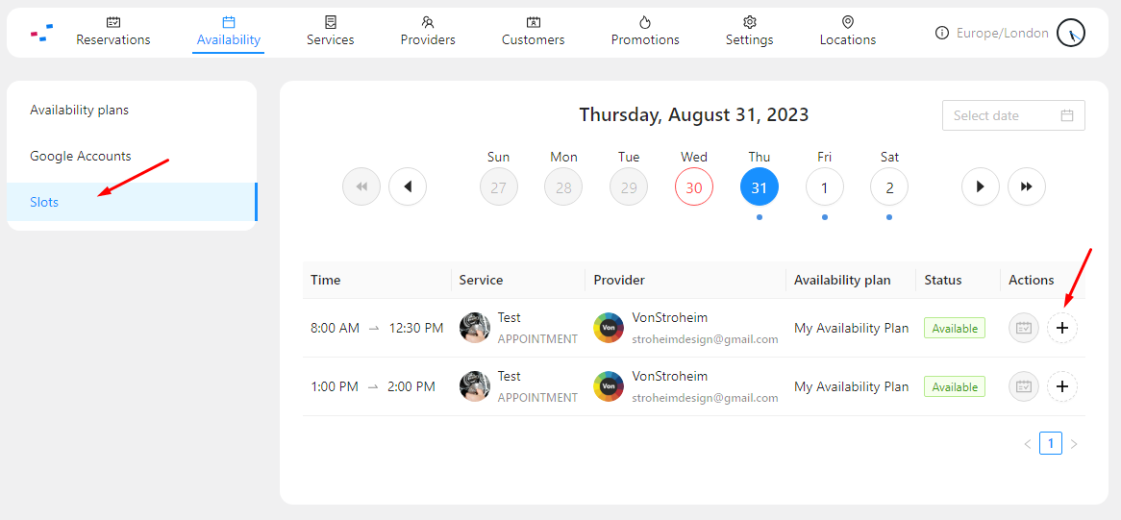Click Test service thumbnail in 8:00 AM row
1121x520 pixels.
(x=475, y=328)
